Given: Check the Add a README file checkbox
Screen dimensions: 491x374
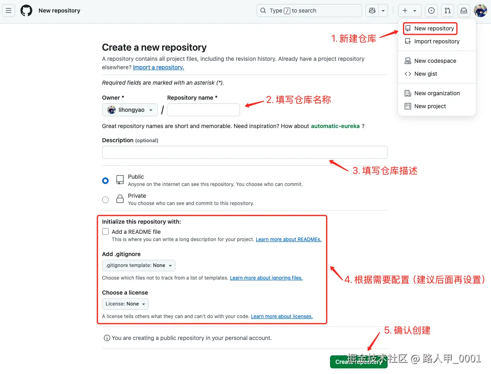Looking at the screenshot, I should [105, 231].
